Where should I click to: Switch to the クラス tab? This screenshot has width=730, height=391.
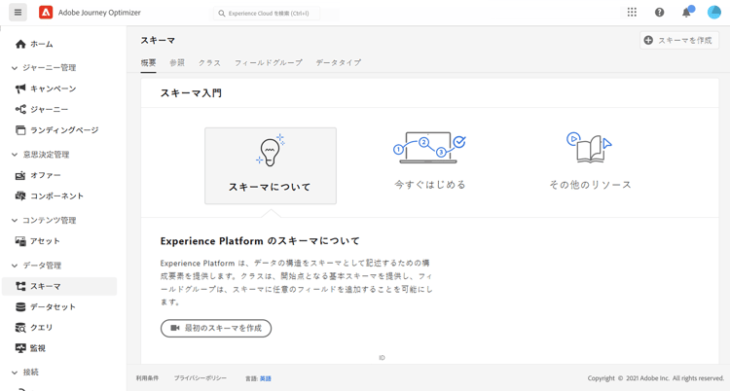point(209,63)
